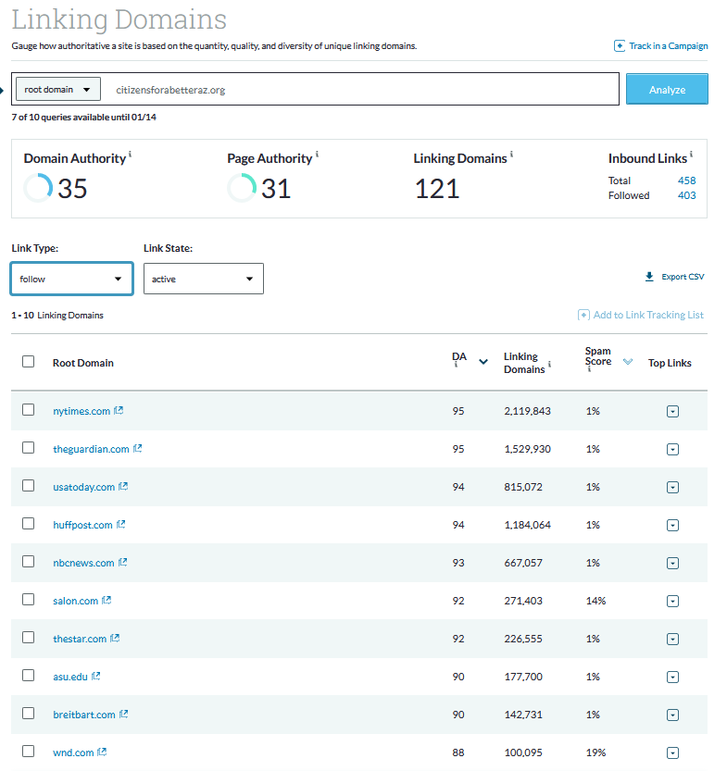Check the theguardian.com row checkbox
This screenshot has width=727, height=771.
click(28, 447)
